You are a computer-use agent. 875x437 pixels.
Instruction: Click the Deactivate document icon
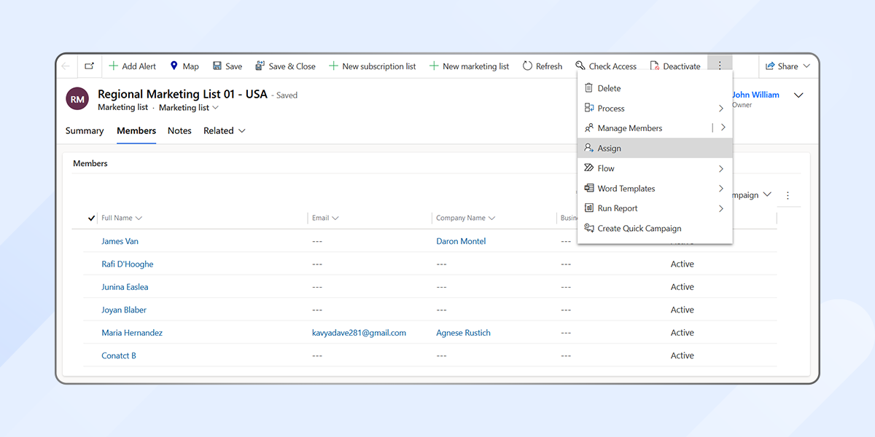click(x=655, y=66)
